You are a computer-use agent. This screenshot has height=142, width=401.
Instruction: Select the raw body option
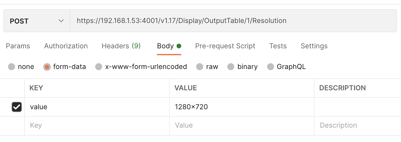pyautogui.click(x=200, y=67)
